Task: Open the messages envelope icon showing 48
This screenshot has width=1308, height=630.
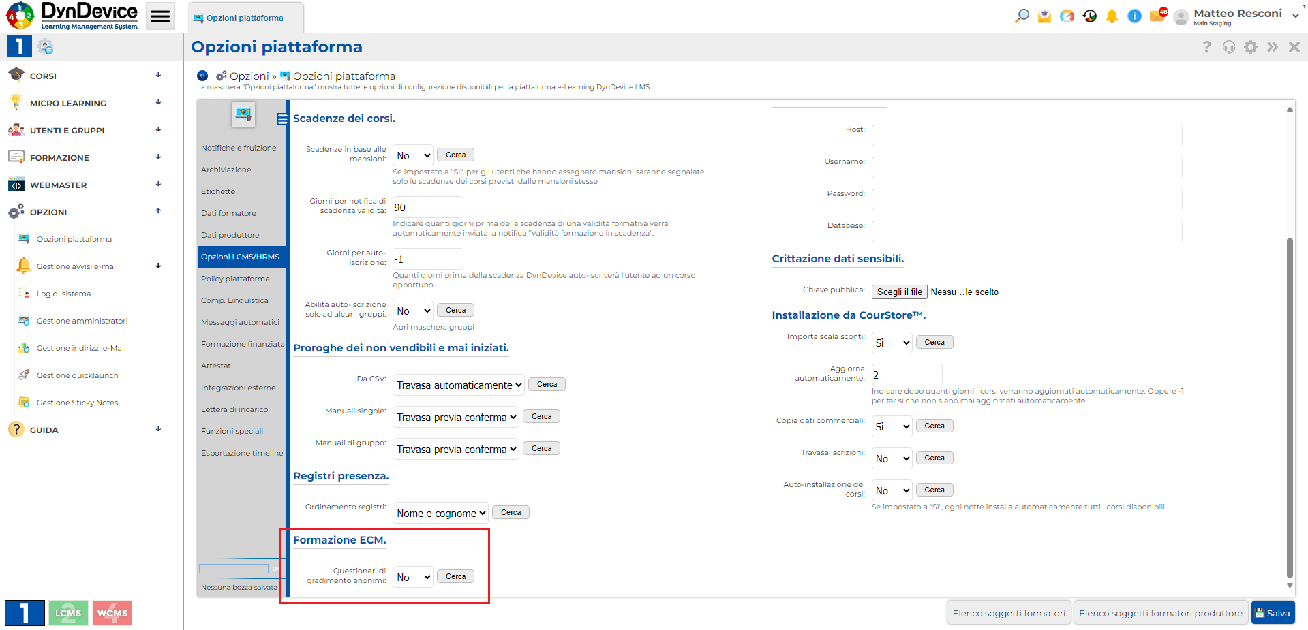Action: (x=1157, y=15)
